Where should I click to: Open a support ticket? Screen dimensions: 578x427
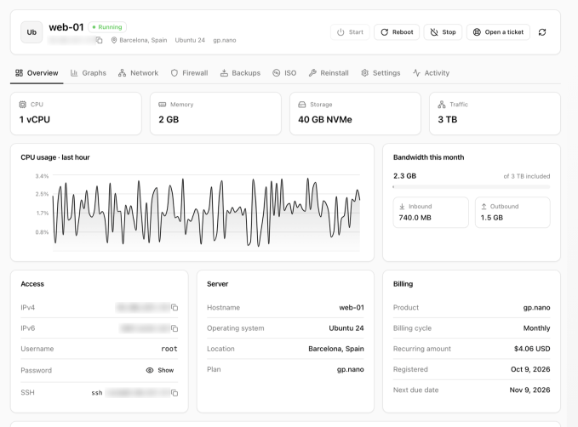pos(498,32)
